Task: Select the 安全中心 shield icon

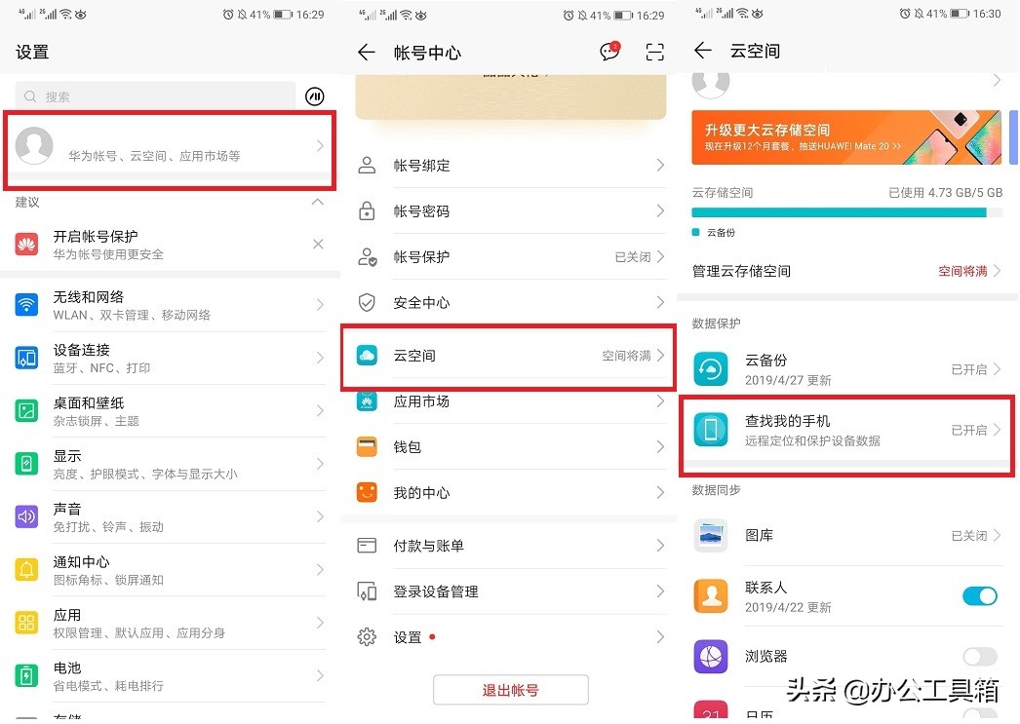Action: 366,302
